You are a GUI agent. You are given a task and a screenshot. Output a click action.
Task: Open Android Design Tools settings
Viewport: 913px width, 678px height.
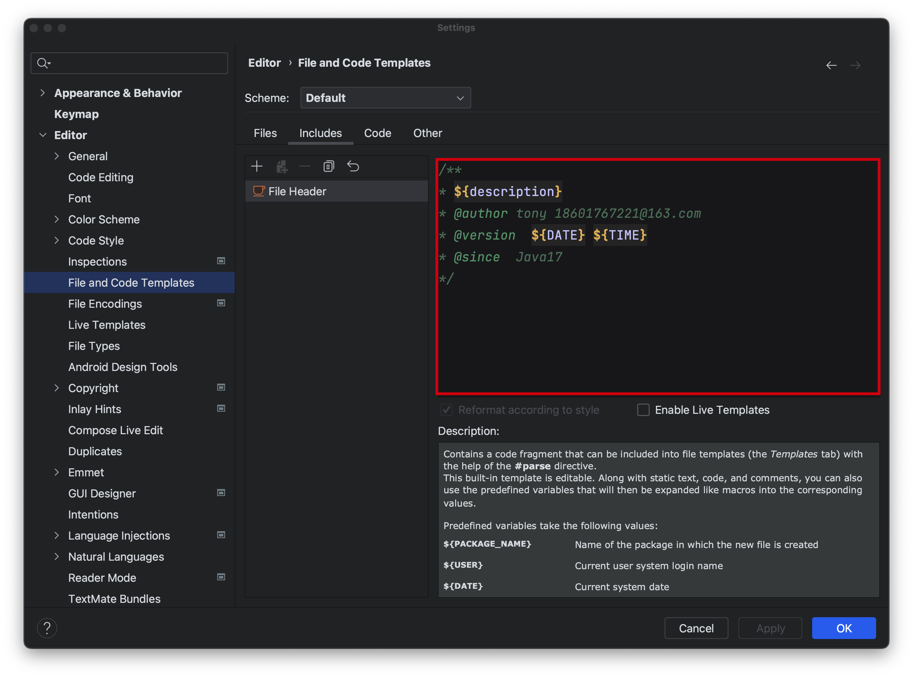coord(123,367)
